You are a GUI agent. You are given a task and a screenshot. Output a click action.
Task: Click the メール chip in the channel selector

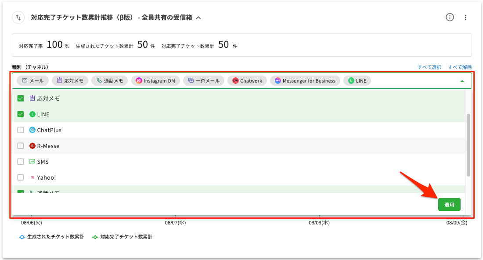tap(33, 81)
